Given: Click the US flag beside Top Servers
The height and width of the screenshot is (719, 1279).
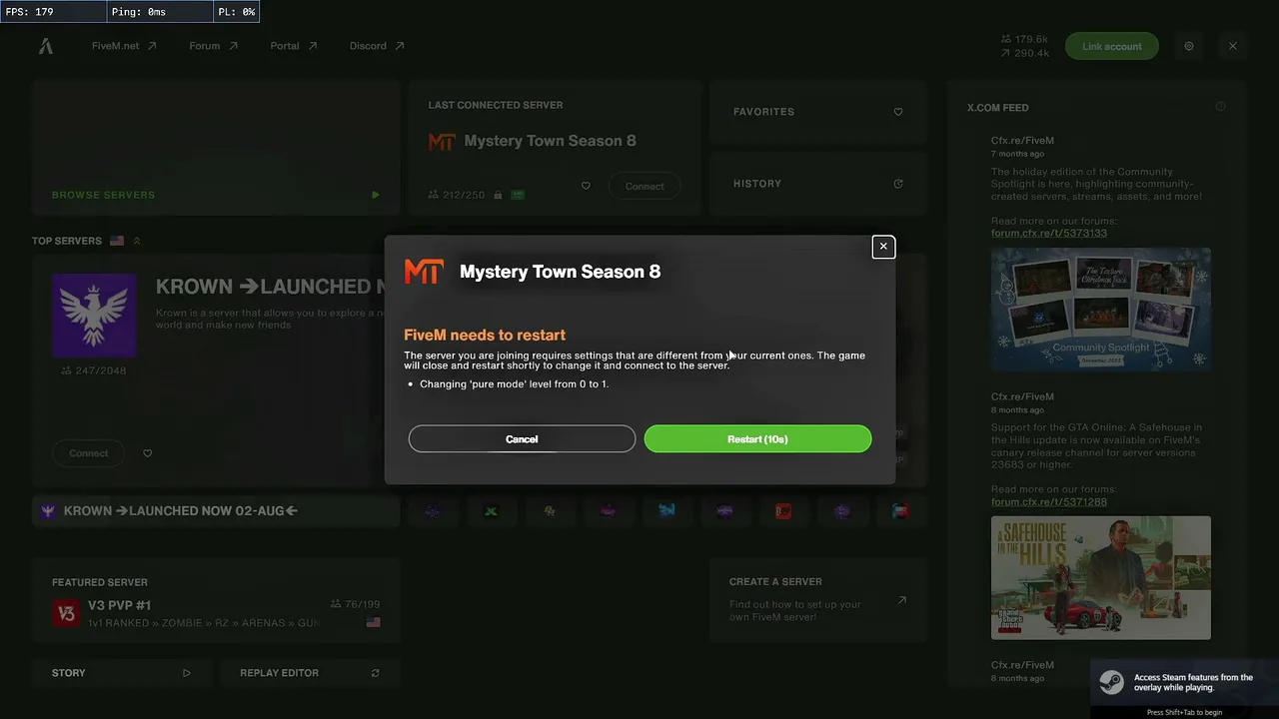Looking at the screenshot, I should (x=117, y=241).
